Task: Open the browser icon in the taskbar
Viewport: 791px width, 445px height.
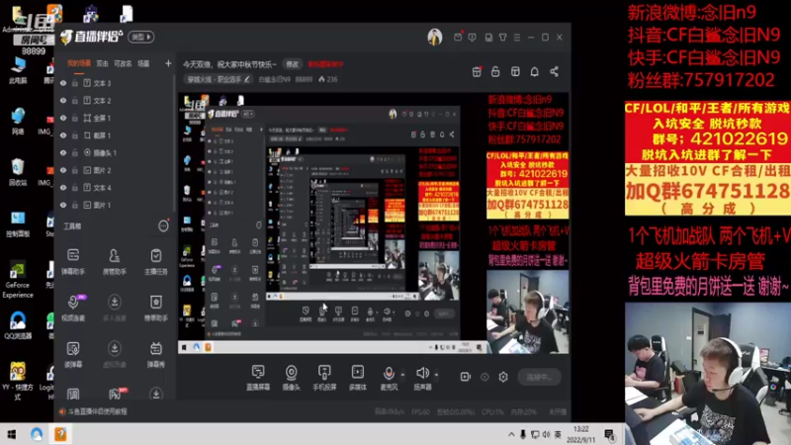Action: point(37,434)
